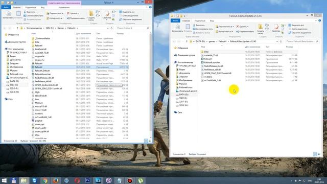This screenshot has height=184, width=327.
Task: Open Файл tab in Fallout 4 window
Action: pyautogui.click(x=6, y=7)
